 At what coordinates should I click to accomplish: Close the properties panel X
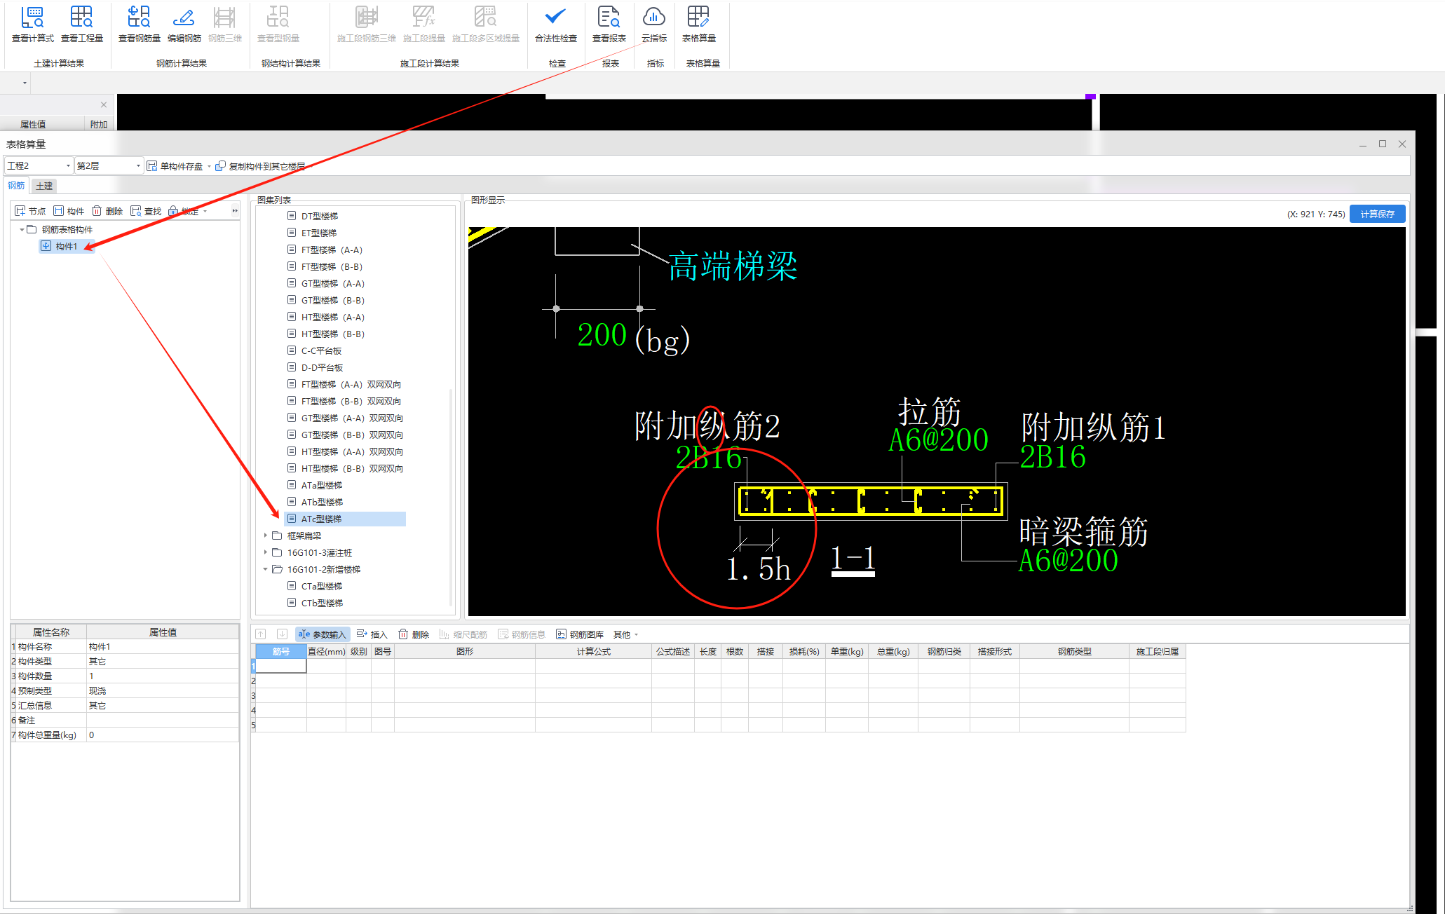tap(104, 104)
